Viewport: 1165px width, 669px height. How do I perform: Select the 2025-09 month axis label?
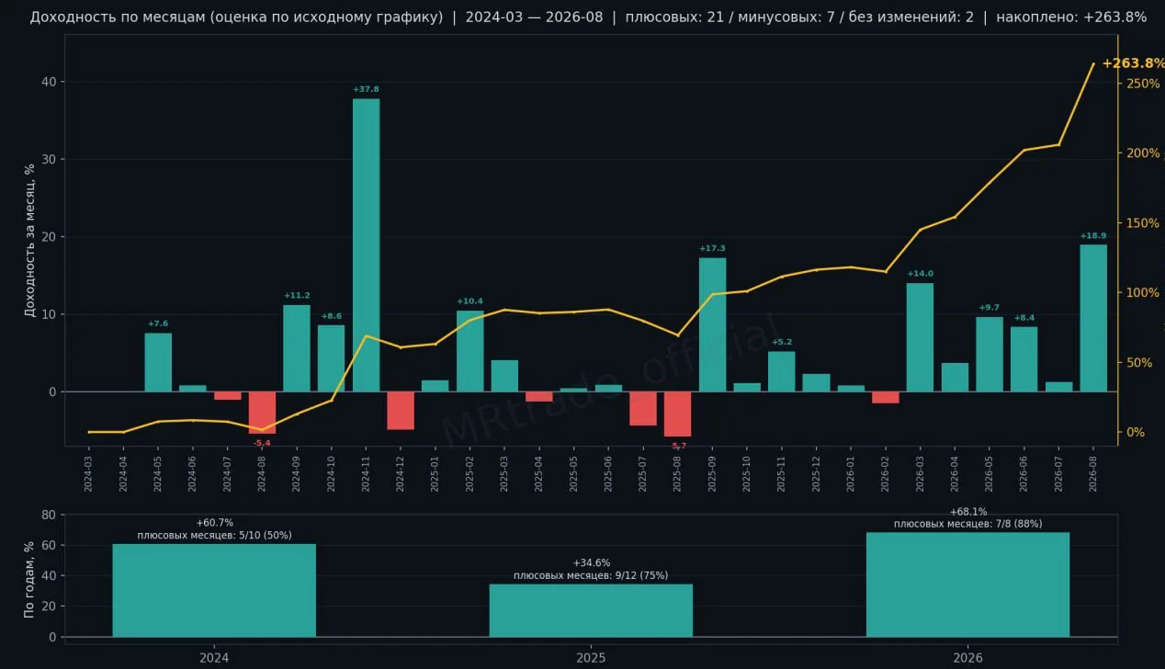click(x=712, y=474)
